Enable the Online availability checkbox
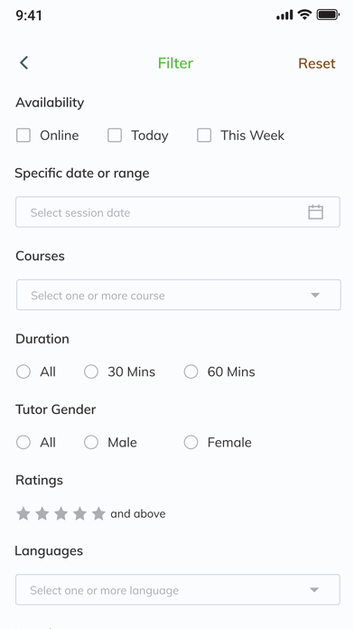Image resolution: width=354 pixels, height=629 pixels. coord(23,136)
